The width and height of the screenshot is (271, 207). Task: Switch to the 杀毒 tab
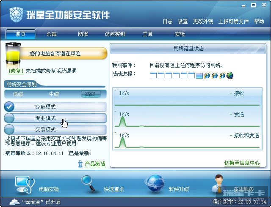(x=52, y=34)
